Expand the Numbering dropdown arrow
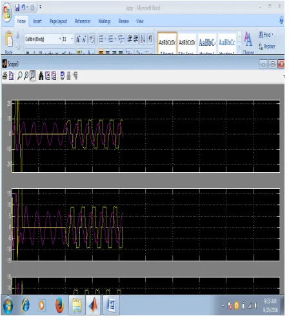289x316 pixels. 115,39
